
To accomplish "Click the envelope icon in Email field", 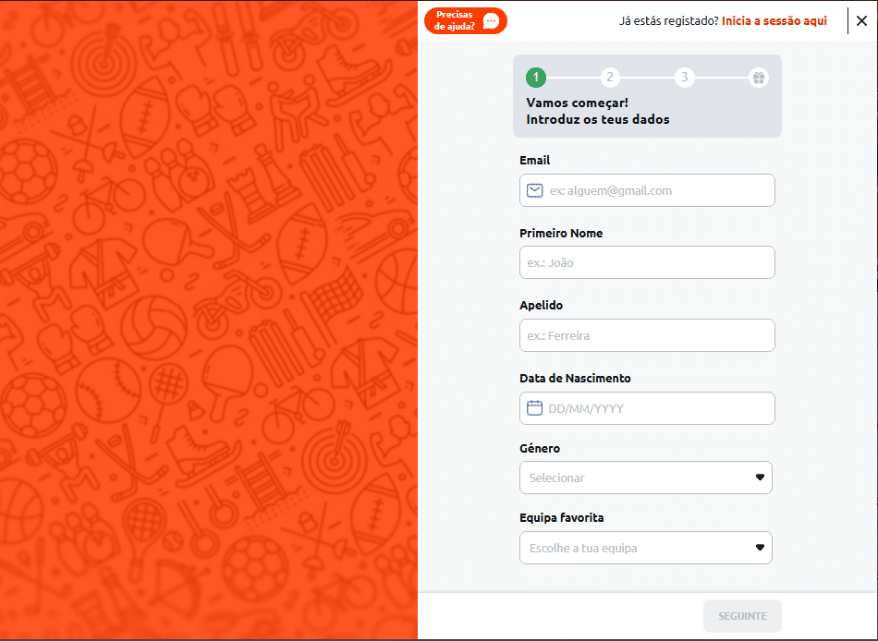I will click(535, 190).
